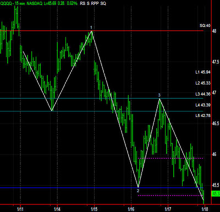Image resolution: width=220 pixels, height=212 pixels.
Task: Click the last price L=45.69 text
Action: 50,3
